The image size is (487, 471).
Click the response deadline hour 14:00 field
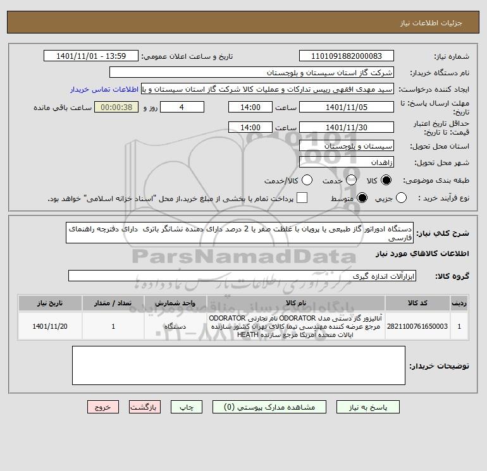[250, 107]
